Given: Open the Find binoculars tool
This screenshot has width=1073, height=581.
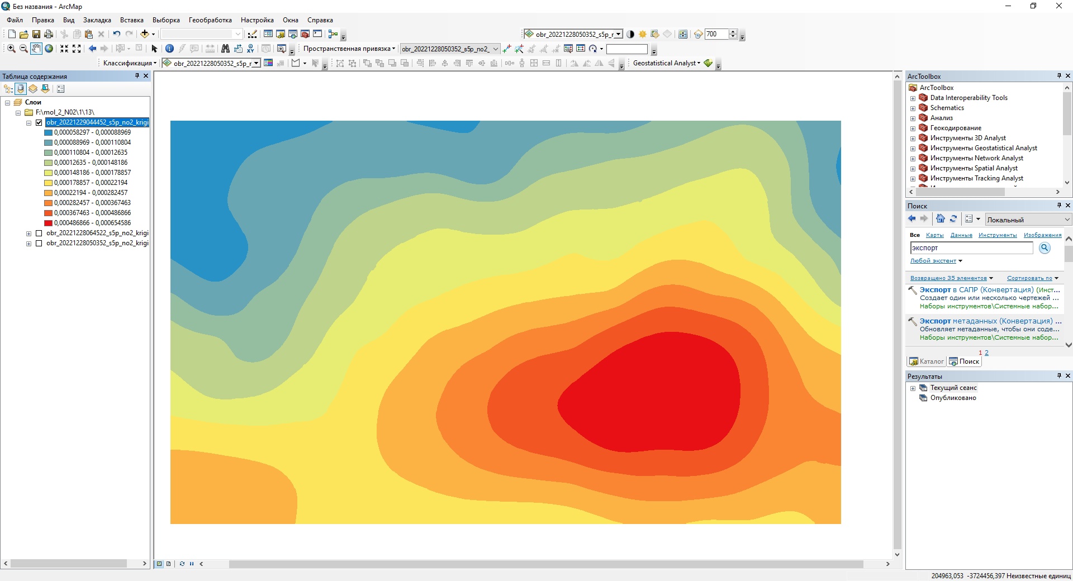Looking at the screenshot, I should coord(225,49).
